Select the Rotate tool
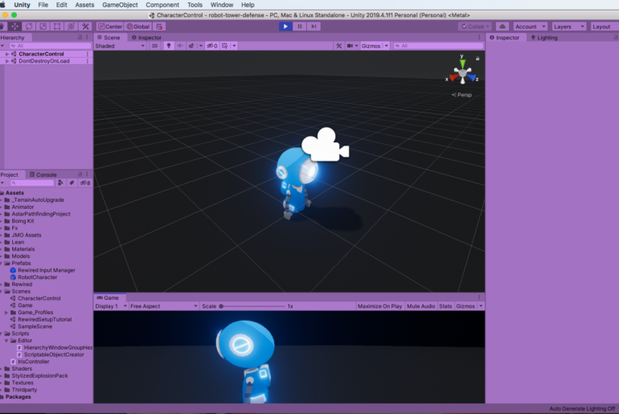The width and height of the screenshot is (619, 414). 29,27
